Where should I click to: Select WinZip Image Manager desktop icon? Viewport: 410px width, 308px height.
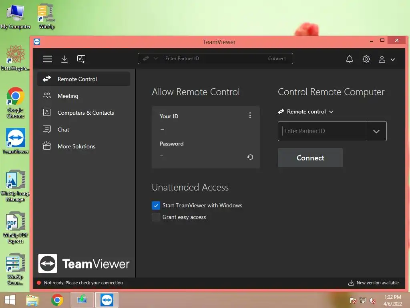click(16, 186)
